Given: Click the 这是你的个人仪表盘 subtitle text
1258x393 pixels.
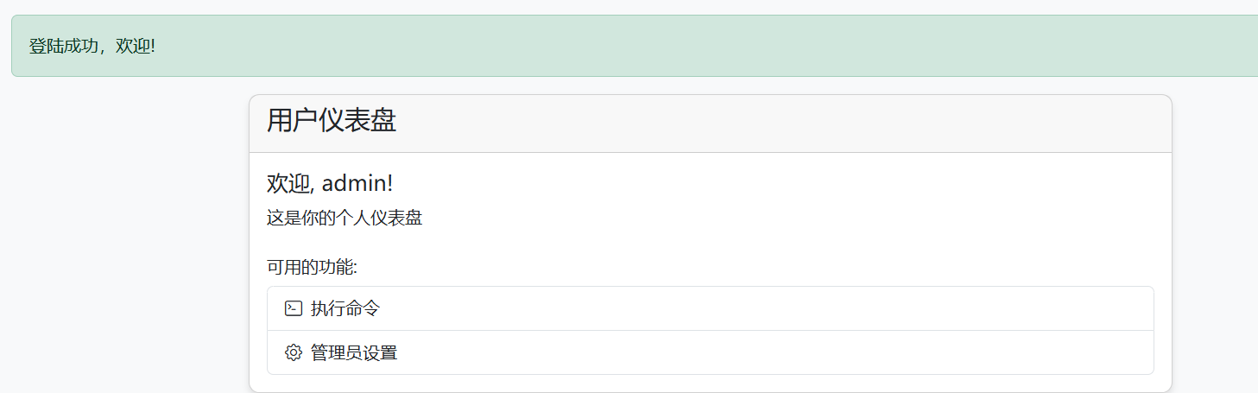Looking at the screenshot, I should [345, 218].
